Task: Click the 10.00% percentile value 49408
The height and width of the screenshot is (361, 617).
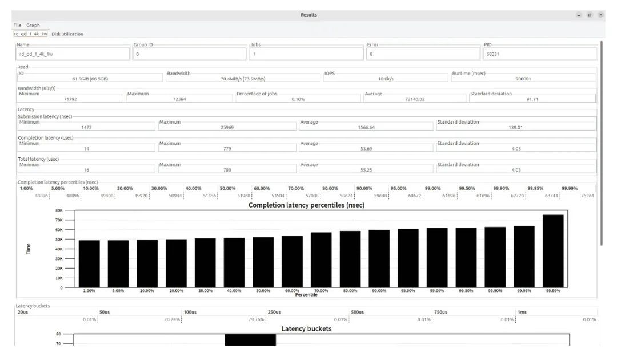Action: [107, 196]
